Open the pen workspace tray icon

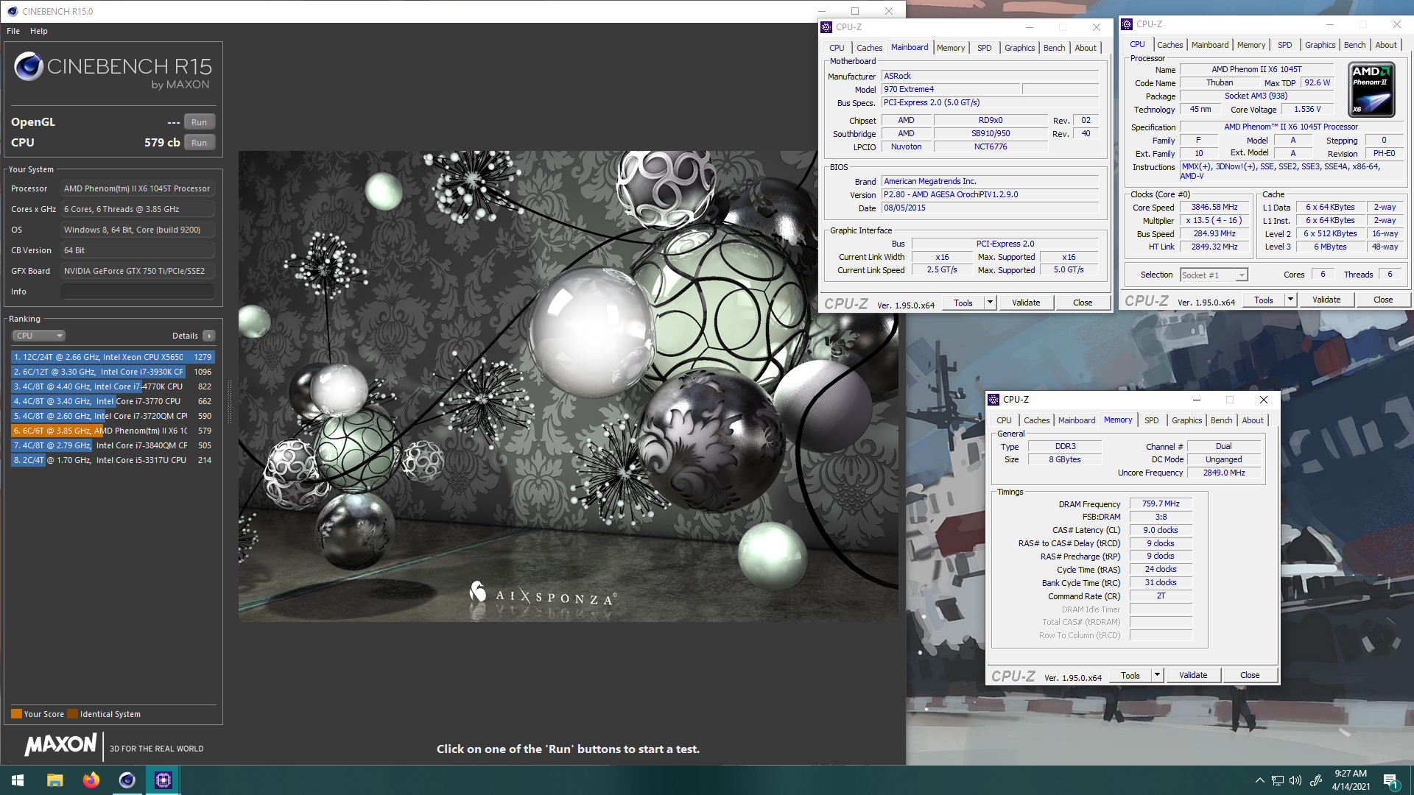tap(1315, 780)
